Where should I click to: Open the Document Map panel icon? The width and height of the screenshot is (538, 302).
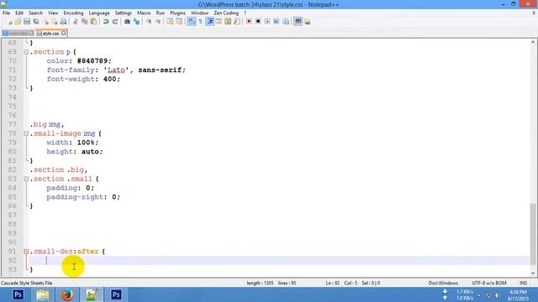(228, 22)
